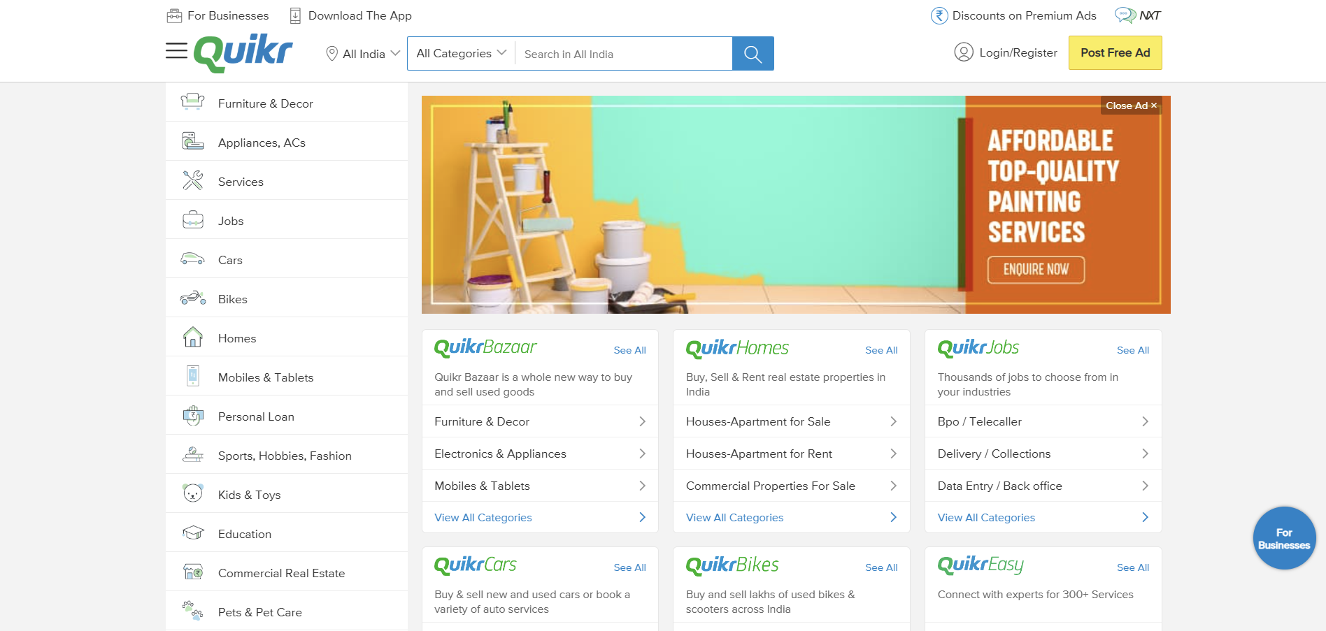Expand Mobiles & Tablets in QuikrBazaar
Screen dimensions: 1326x631
point(540,486)
